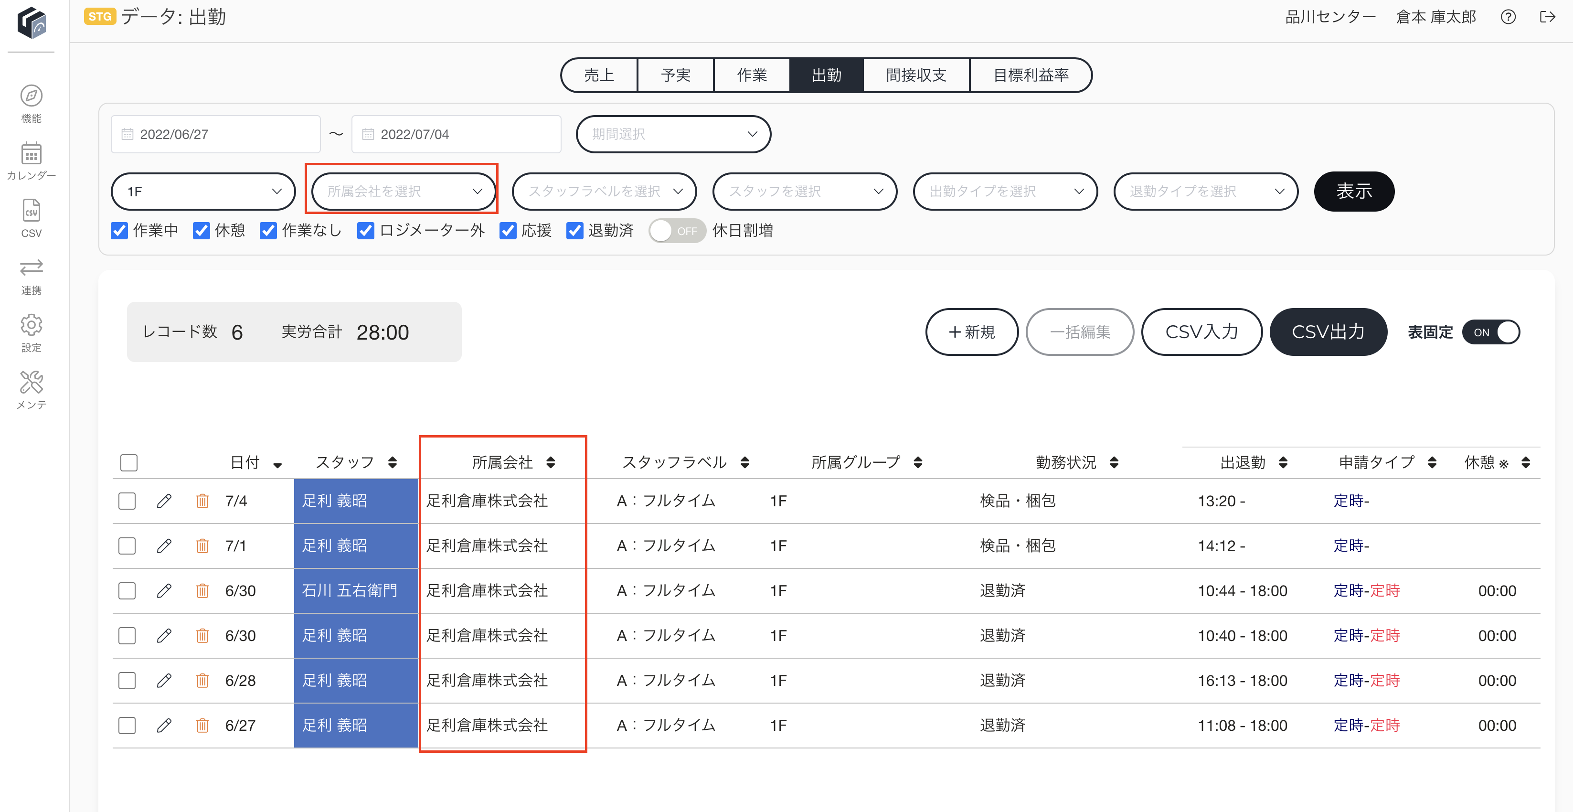Click the start date field 2022/06/27

(215, 134)
